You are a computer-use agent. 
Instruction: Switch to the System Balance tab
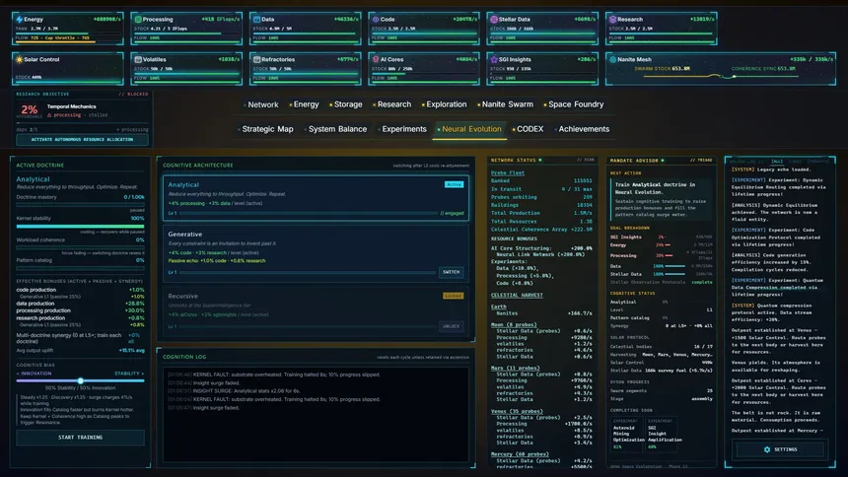[x=336, y=129]
